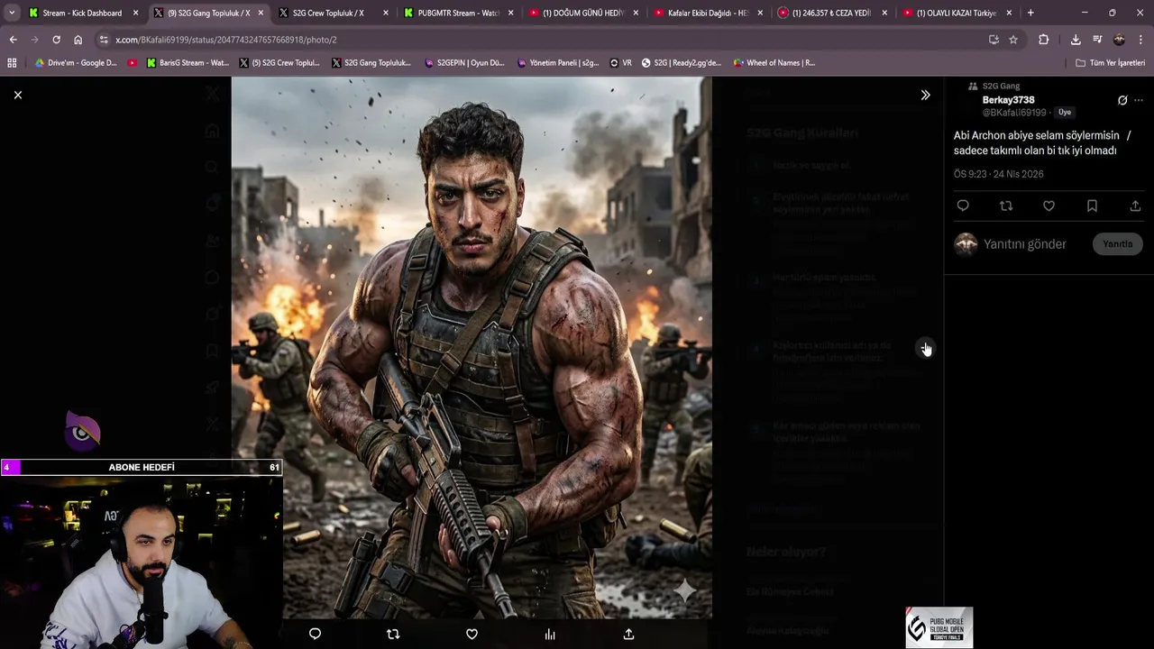Share the tweet from the side panel

(1135, 206)
